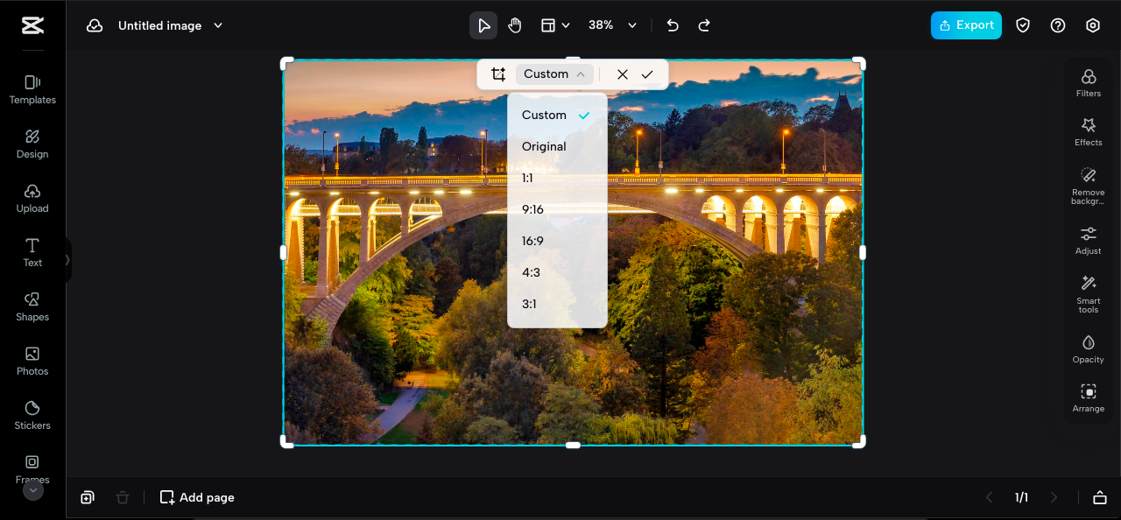This screenshot has width=1121, height=520.
Task: Select the Text tool in sidebar
Action: [x=32, y=252]
